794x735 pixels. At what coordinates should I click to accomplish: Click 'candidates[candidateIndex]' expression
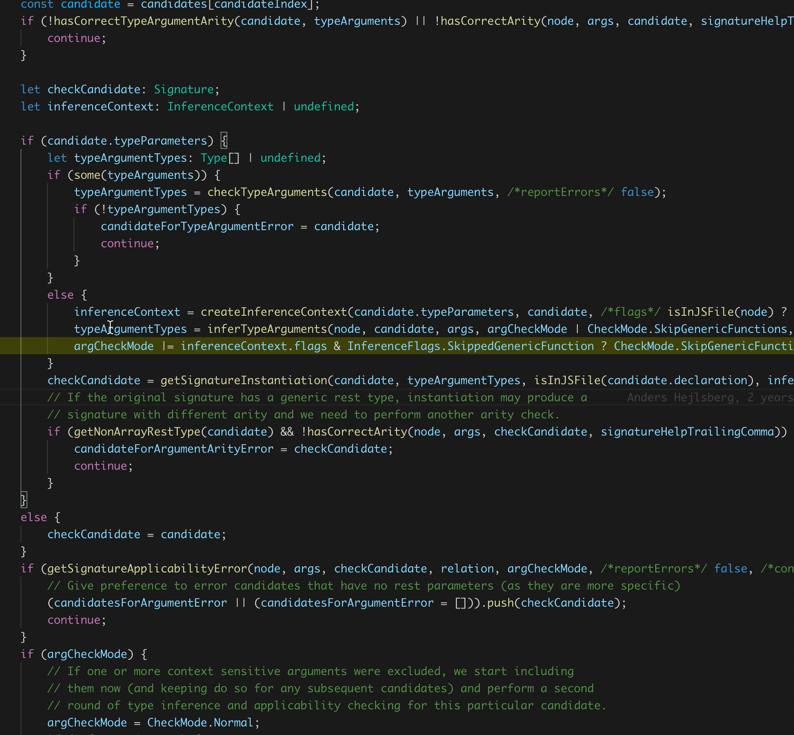227,4
